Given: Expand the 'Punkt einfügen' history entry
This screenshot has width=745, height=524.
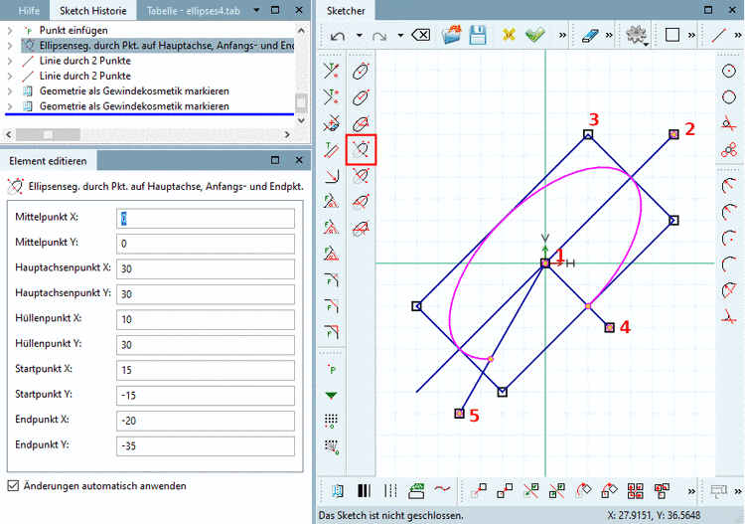Looking at the screenshot, I should point(10,31).
